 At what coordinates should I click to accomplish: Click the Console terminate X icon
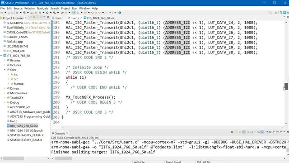pyautogui.click(x=232, y=132)
